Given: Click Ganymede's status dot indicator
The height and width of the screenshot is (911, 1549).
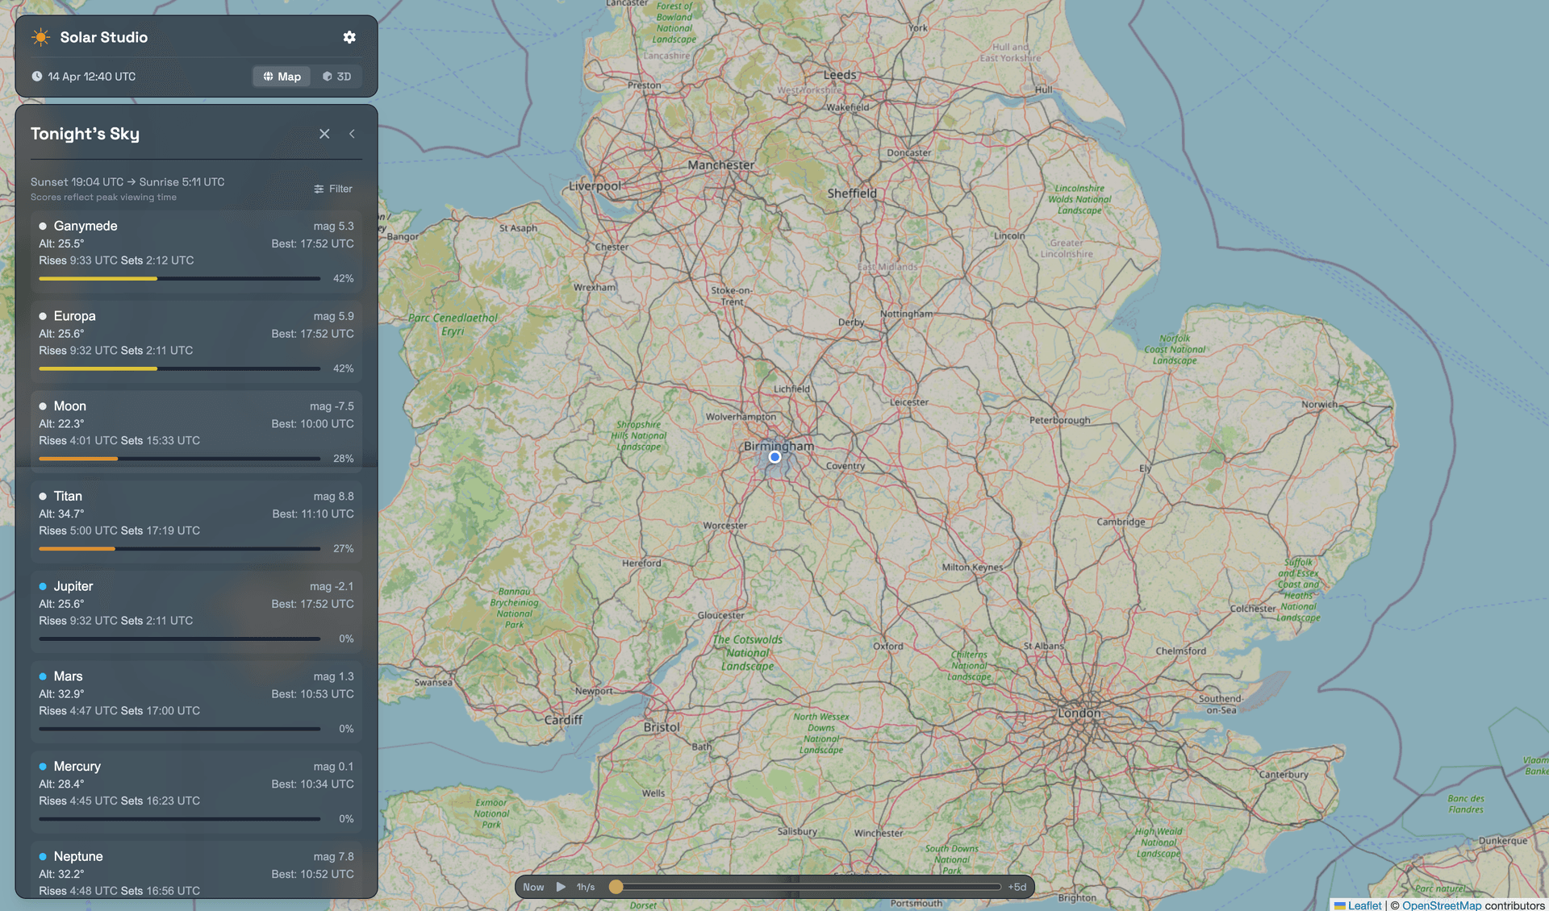Looking at the screenshot, I should 43,227.
